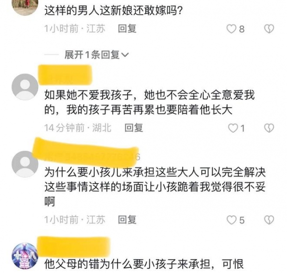Like the comment with 8 likes
Image resolution: width=287 pixels, height=273 pixels.
tap(232, 29)
